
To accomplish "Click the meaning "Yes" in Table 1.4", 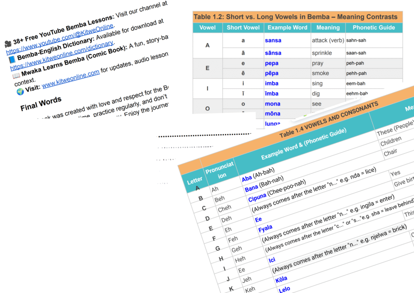I will coord(395,173).
